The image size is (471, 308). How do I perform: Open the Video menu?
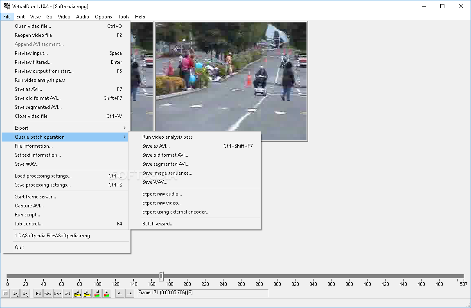tap(64, 17)
